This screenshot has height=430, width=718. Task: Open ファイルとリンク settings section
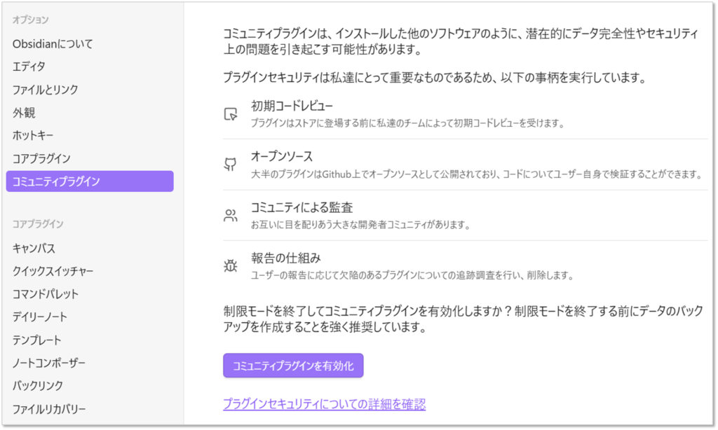point(46,90)
